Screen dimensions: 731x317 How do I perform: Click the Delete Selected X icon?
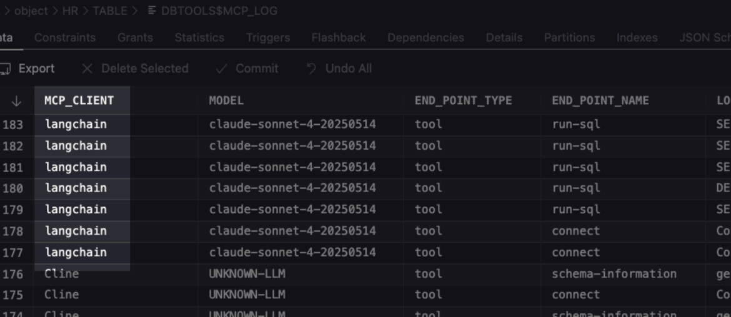pyautogui.click(x=87, y=69)
